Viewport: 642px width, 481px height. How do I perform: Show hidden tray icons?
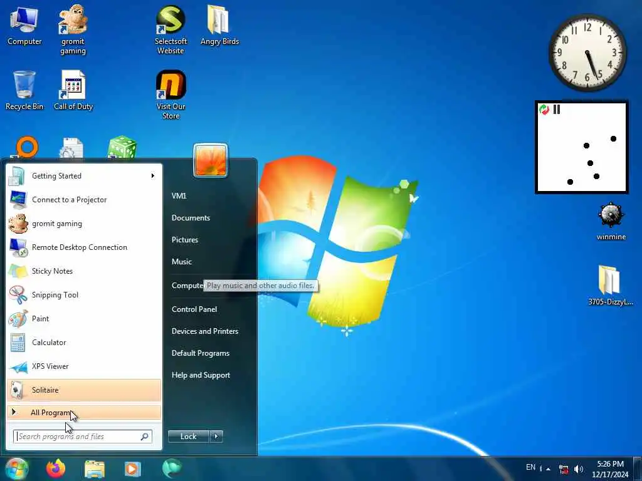point(548,468)
